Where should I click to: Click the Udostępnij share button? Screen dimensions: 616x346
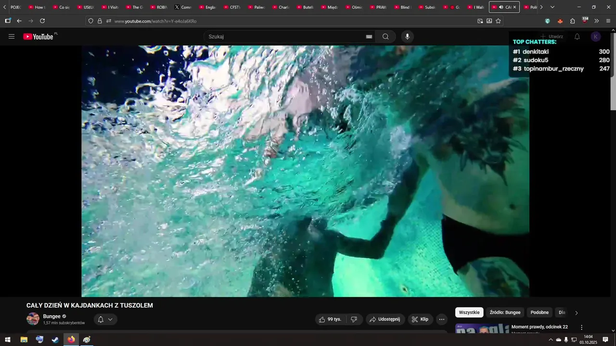(385, 319)
